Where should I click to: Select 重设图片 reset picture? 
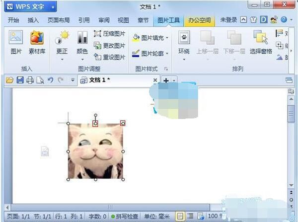coord(109,57)
